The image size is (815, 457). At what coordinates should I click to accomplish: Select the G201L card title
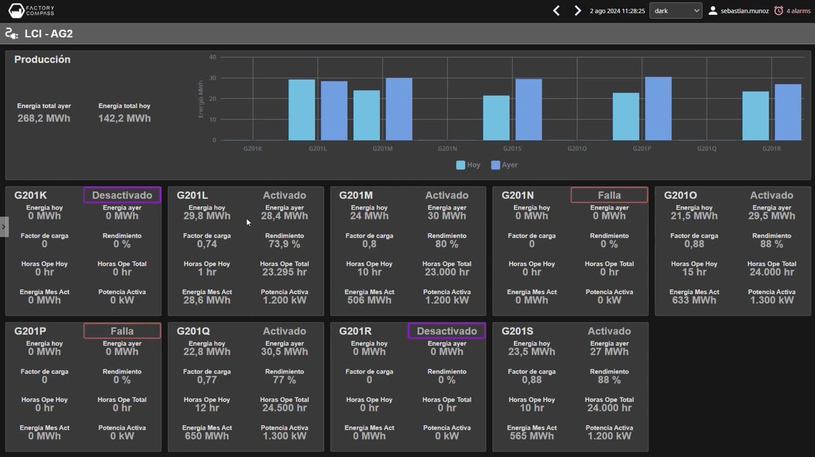(193, 195)
